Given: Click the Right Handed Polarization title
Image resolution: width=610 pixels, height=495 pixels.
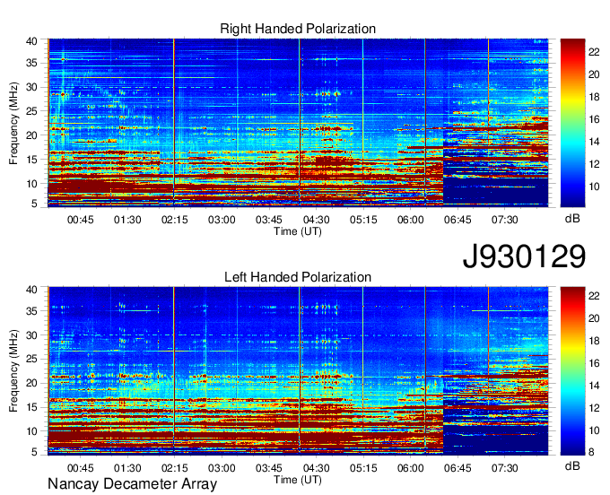Looking at the screenshot, I should (298, 29).
